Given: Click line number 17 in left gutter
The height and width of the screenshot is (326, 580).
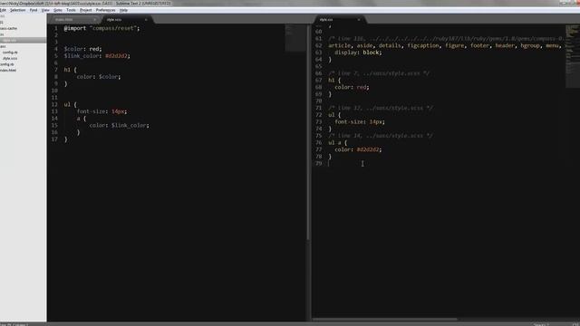Looking at the screenshot, I should click(54, 139).
